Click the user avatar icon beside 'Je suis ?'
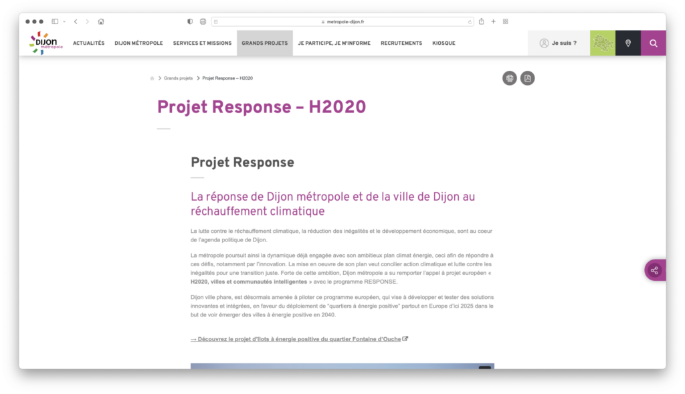The width and height of the screenshot is (685, 394). tap(544, 43)
